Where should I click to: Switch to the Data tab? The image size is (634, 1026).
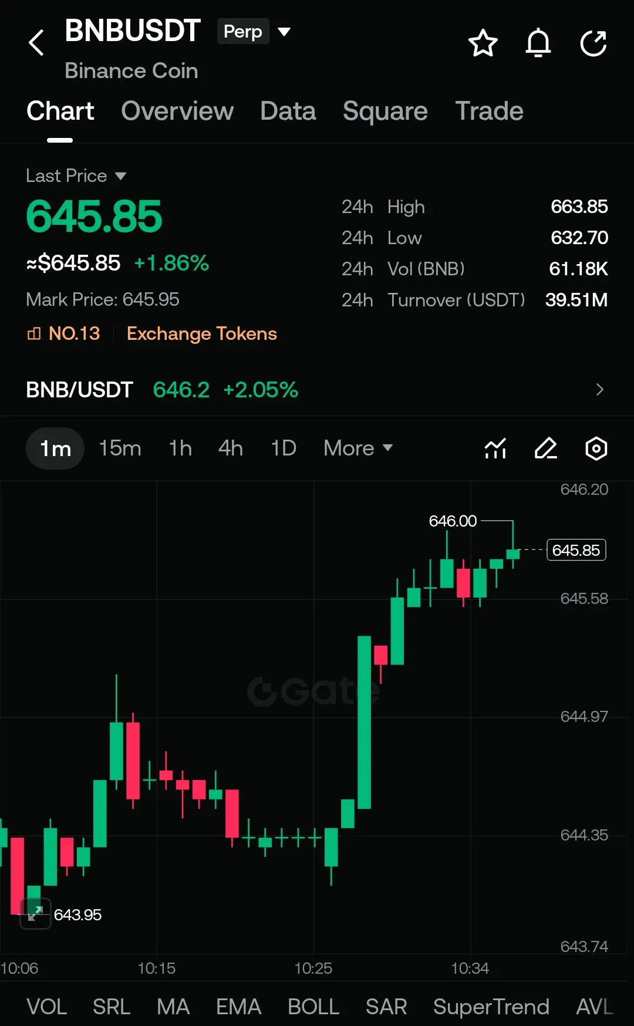[x=288, y=111]
